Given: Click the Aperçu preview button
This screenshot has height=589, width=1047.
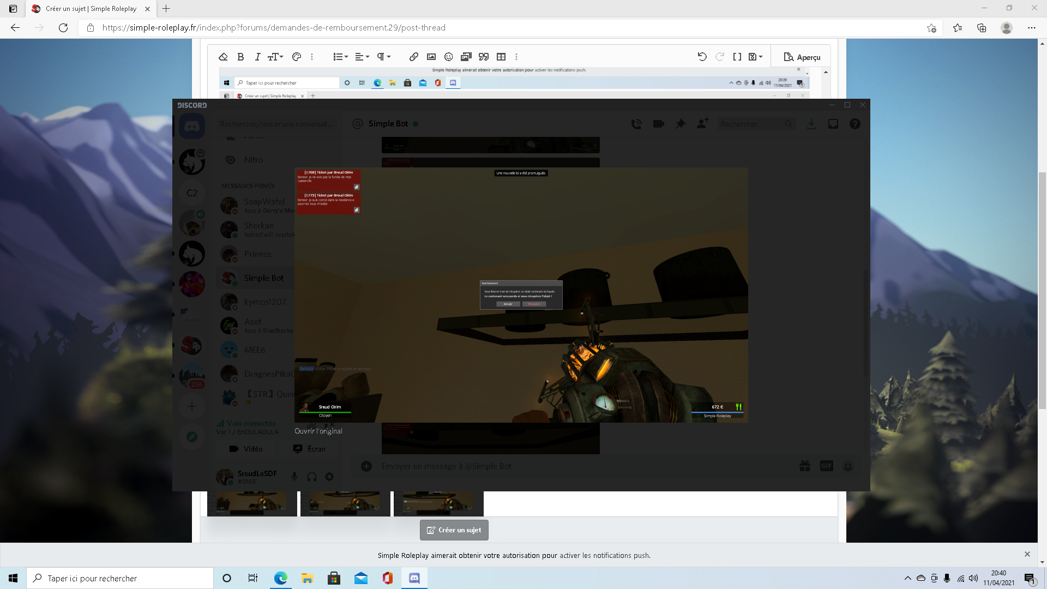Looking at the screenshot, I should [x=802, y=57].
